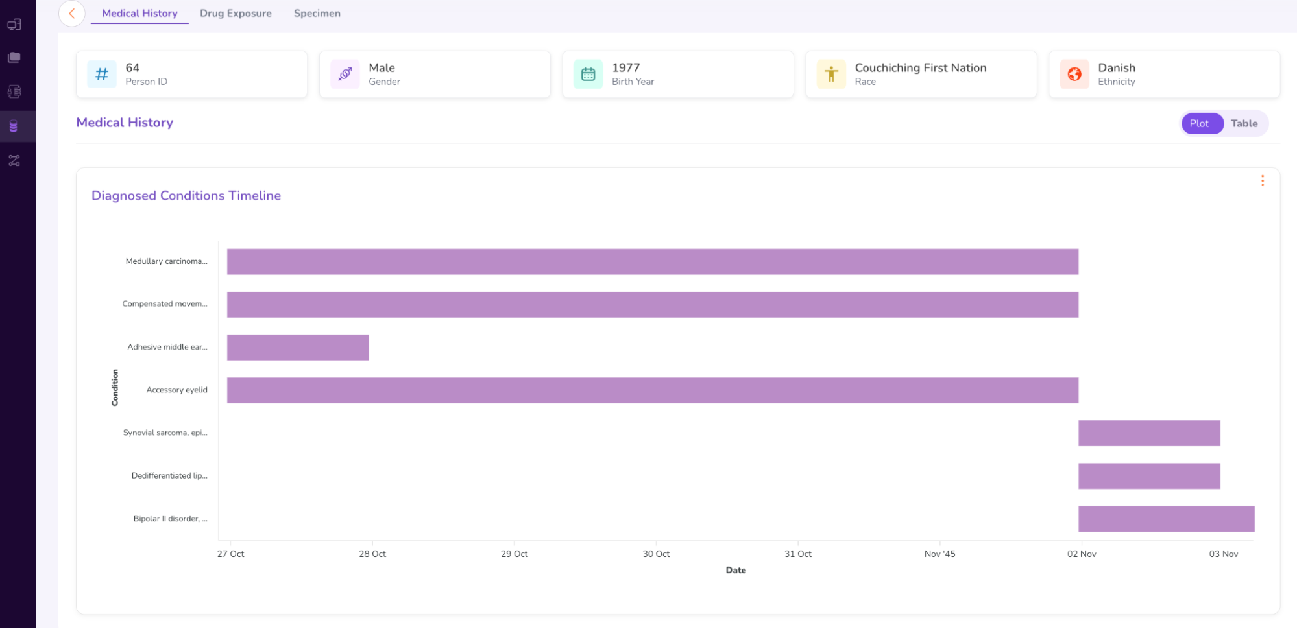Select the database sidebar icon
Image resolution: width=1297 pixels, height=629 pixels.
tap(14, 126)
